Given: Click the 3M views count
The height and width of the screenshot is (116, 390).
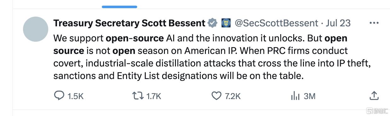Looking at the screenshot, I should tap(309, 96).
